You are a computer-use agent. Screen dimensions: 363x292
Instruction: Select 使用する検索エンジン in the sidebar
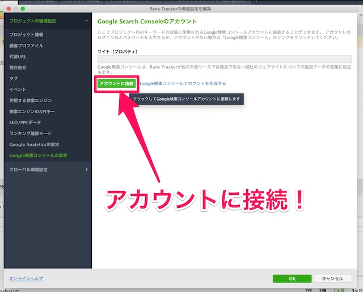click(x=31, y=101)
